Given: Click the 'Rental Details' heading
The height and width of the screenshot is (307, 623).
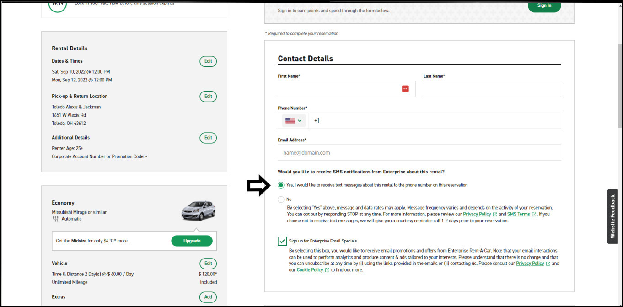Looking at the screenshot, I should pos(70,48).
